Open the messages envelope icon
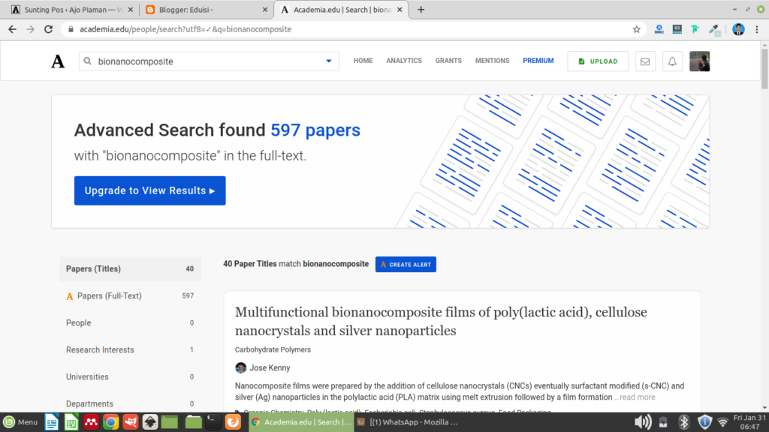This screenshot has height=432, width=769. (x=645, y=61)
